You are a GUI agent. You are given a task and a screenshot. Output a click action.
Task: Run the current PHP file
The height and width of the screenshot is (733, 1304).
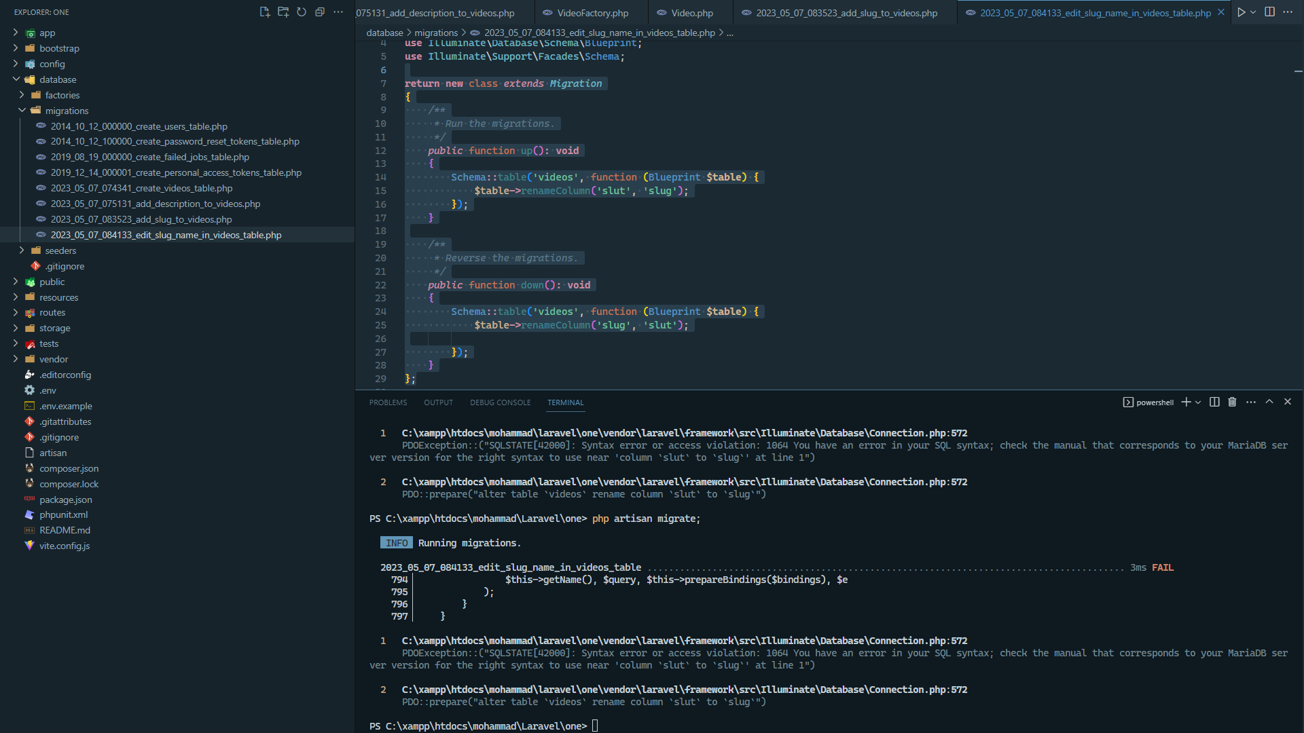1241,12
